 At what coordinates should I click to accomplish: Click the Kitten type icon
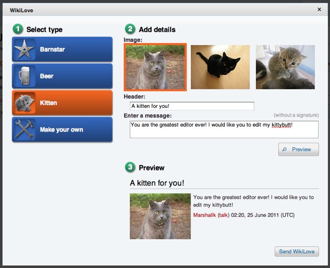point(24,102)
